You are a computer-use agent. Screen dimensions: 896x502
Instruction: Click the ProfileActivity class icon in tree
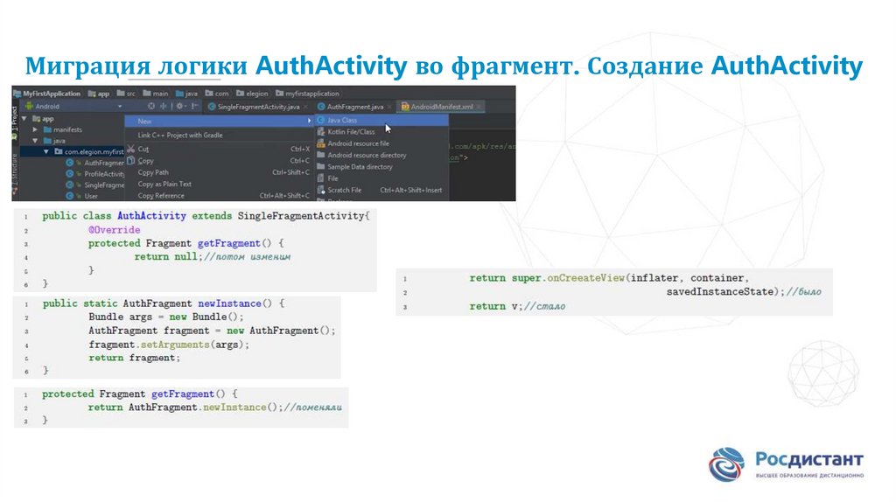point(70,174)
